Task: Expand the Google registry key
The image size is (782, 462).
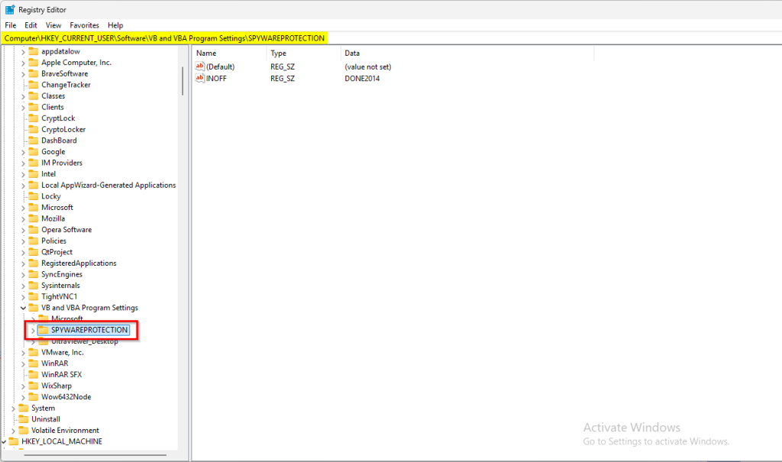Action: tap(23, 152)
